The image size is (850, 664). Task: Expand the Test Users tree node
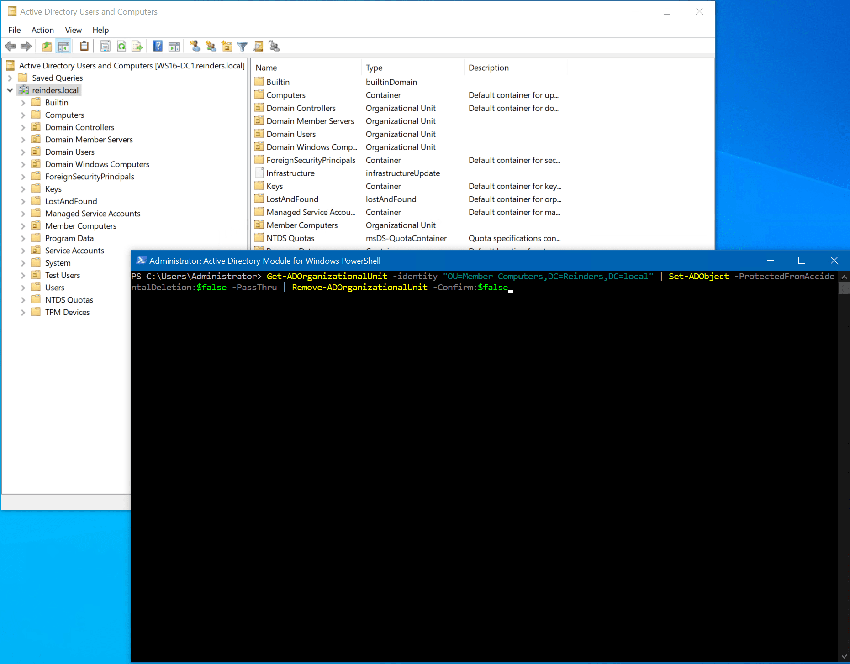(x=23, y=275)
